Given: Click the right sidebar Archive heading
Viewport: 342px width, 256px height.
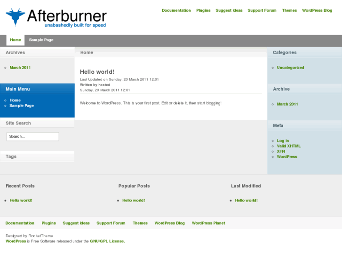Looking at the screenshot, I should (x=281, y=89).
